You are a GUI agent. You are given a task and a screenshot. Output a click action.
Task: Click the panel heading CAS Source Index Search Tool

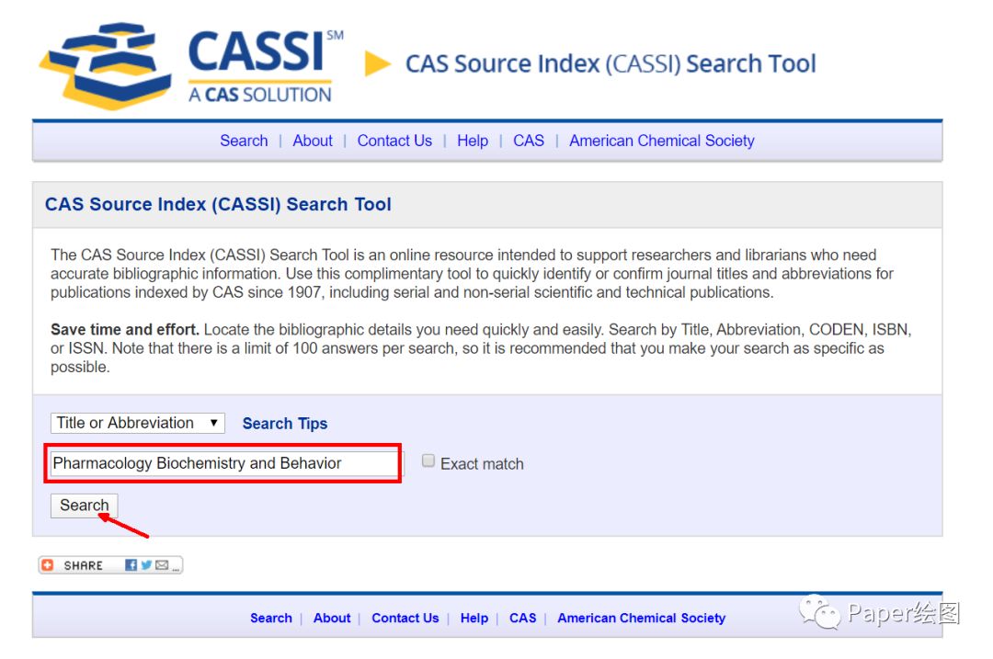tap(218, 204)
